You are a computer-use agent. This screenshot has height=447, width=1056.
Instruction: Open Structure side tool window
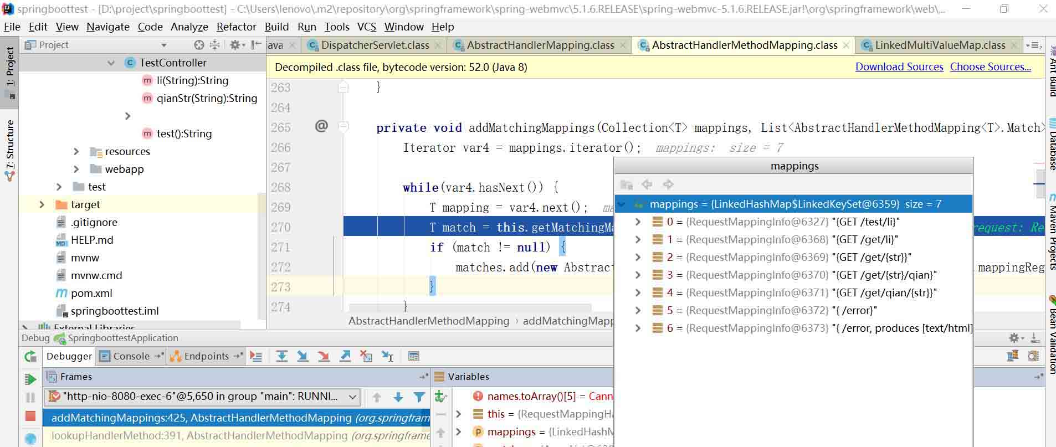click(10, 150)
